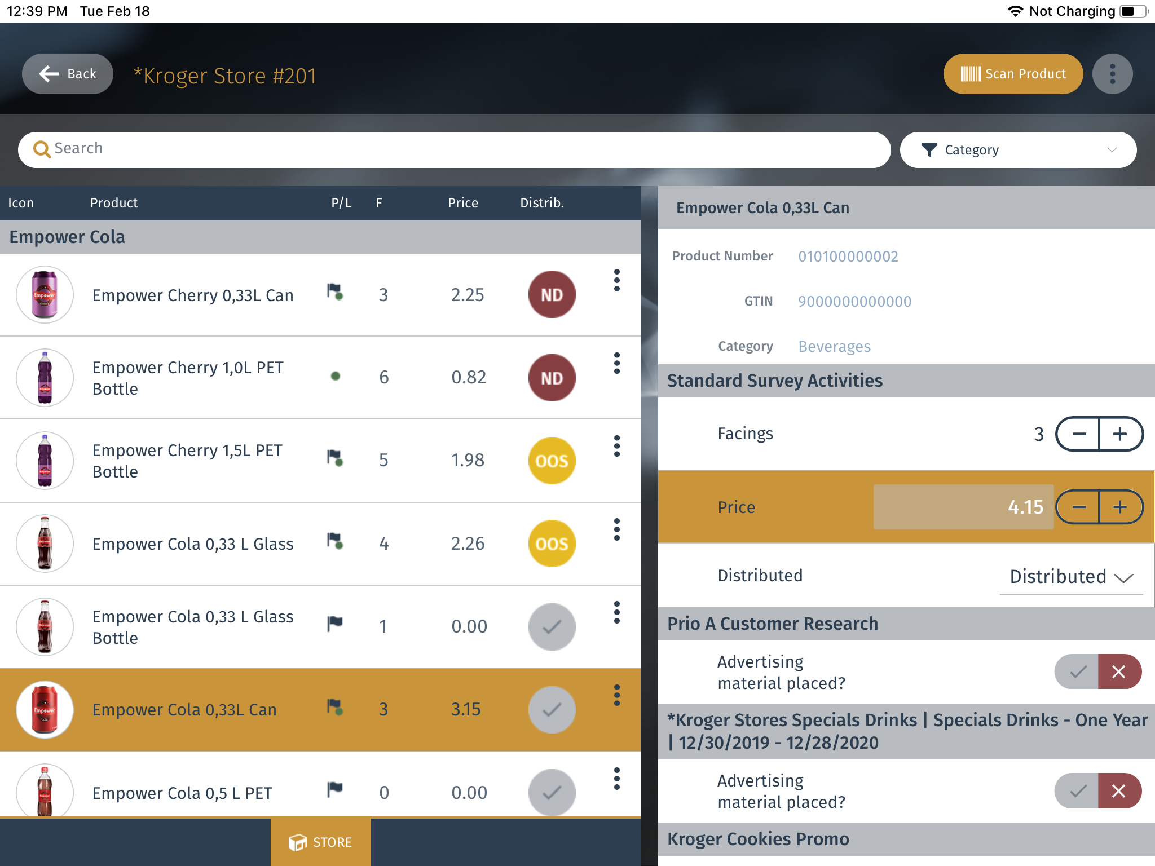Tap the product number 010100000002
The image size is (1155, 866).
(848, 257)
